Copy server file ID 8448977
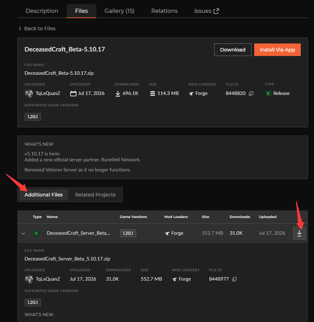This screenshot has height=322, width=314. click(234, 279)
